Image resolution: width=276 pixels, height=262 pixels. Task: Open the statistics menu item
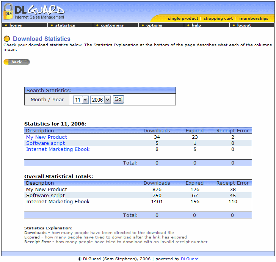(65, 25)
